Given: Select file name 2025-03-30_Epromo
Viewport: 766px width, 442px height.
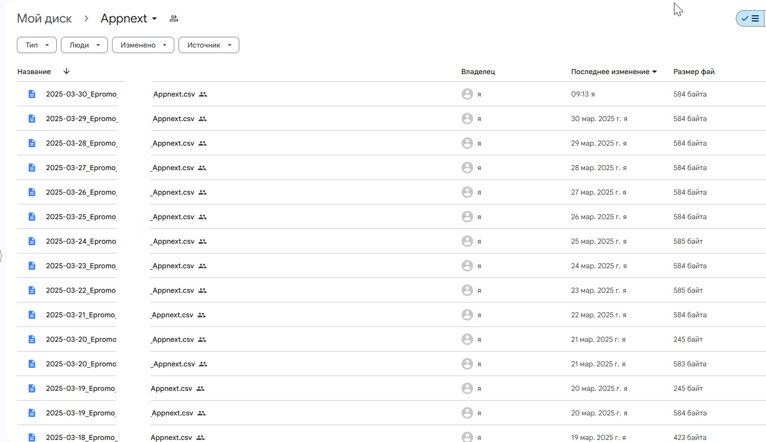Looking at the screenshot, I should [x=81, y=94].
